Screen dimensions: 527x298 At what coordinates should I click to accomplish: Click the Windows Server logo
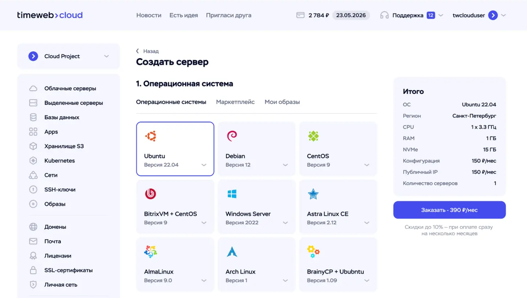(232, 194)
